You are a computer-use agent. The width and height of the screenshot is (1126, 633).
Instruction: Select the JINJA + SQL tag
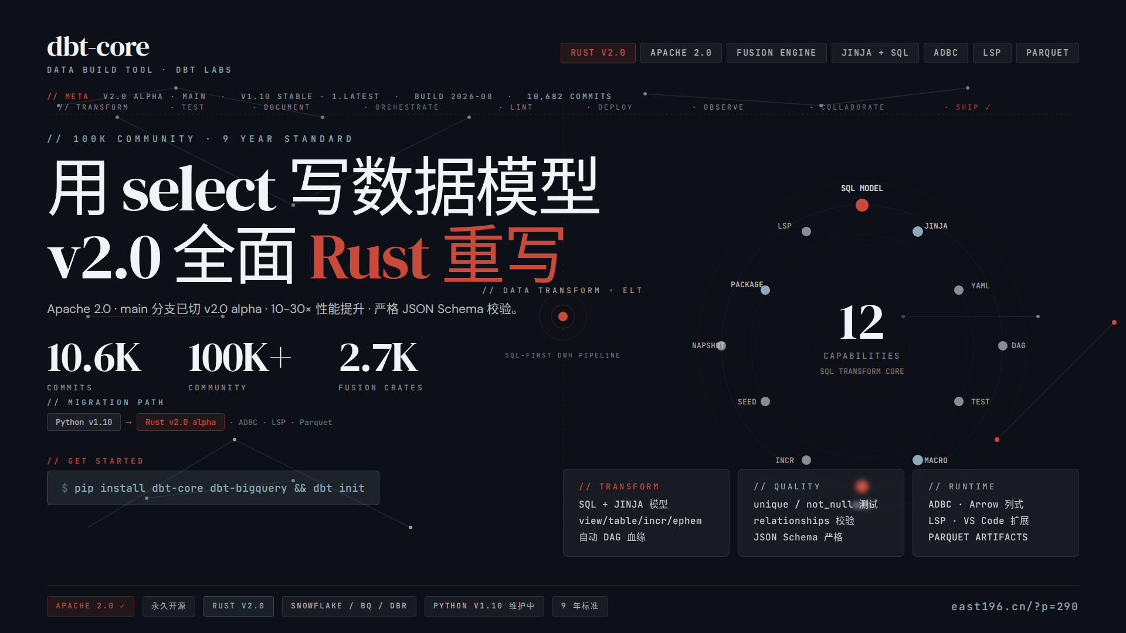(x=875, y=53)
